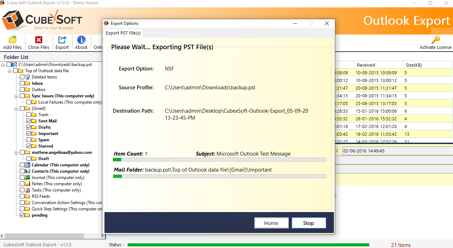Select the Received cell 20-08-2015 11:21:47
The width and height of the screenshot is (453, 248).
click(x=376, y=88)
